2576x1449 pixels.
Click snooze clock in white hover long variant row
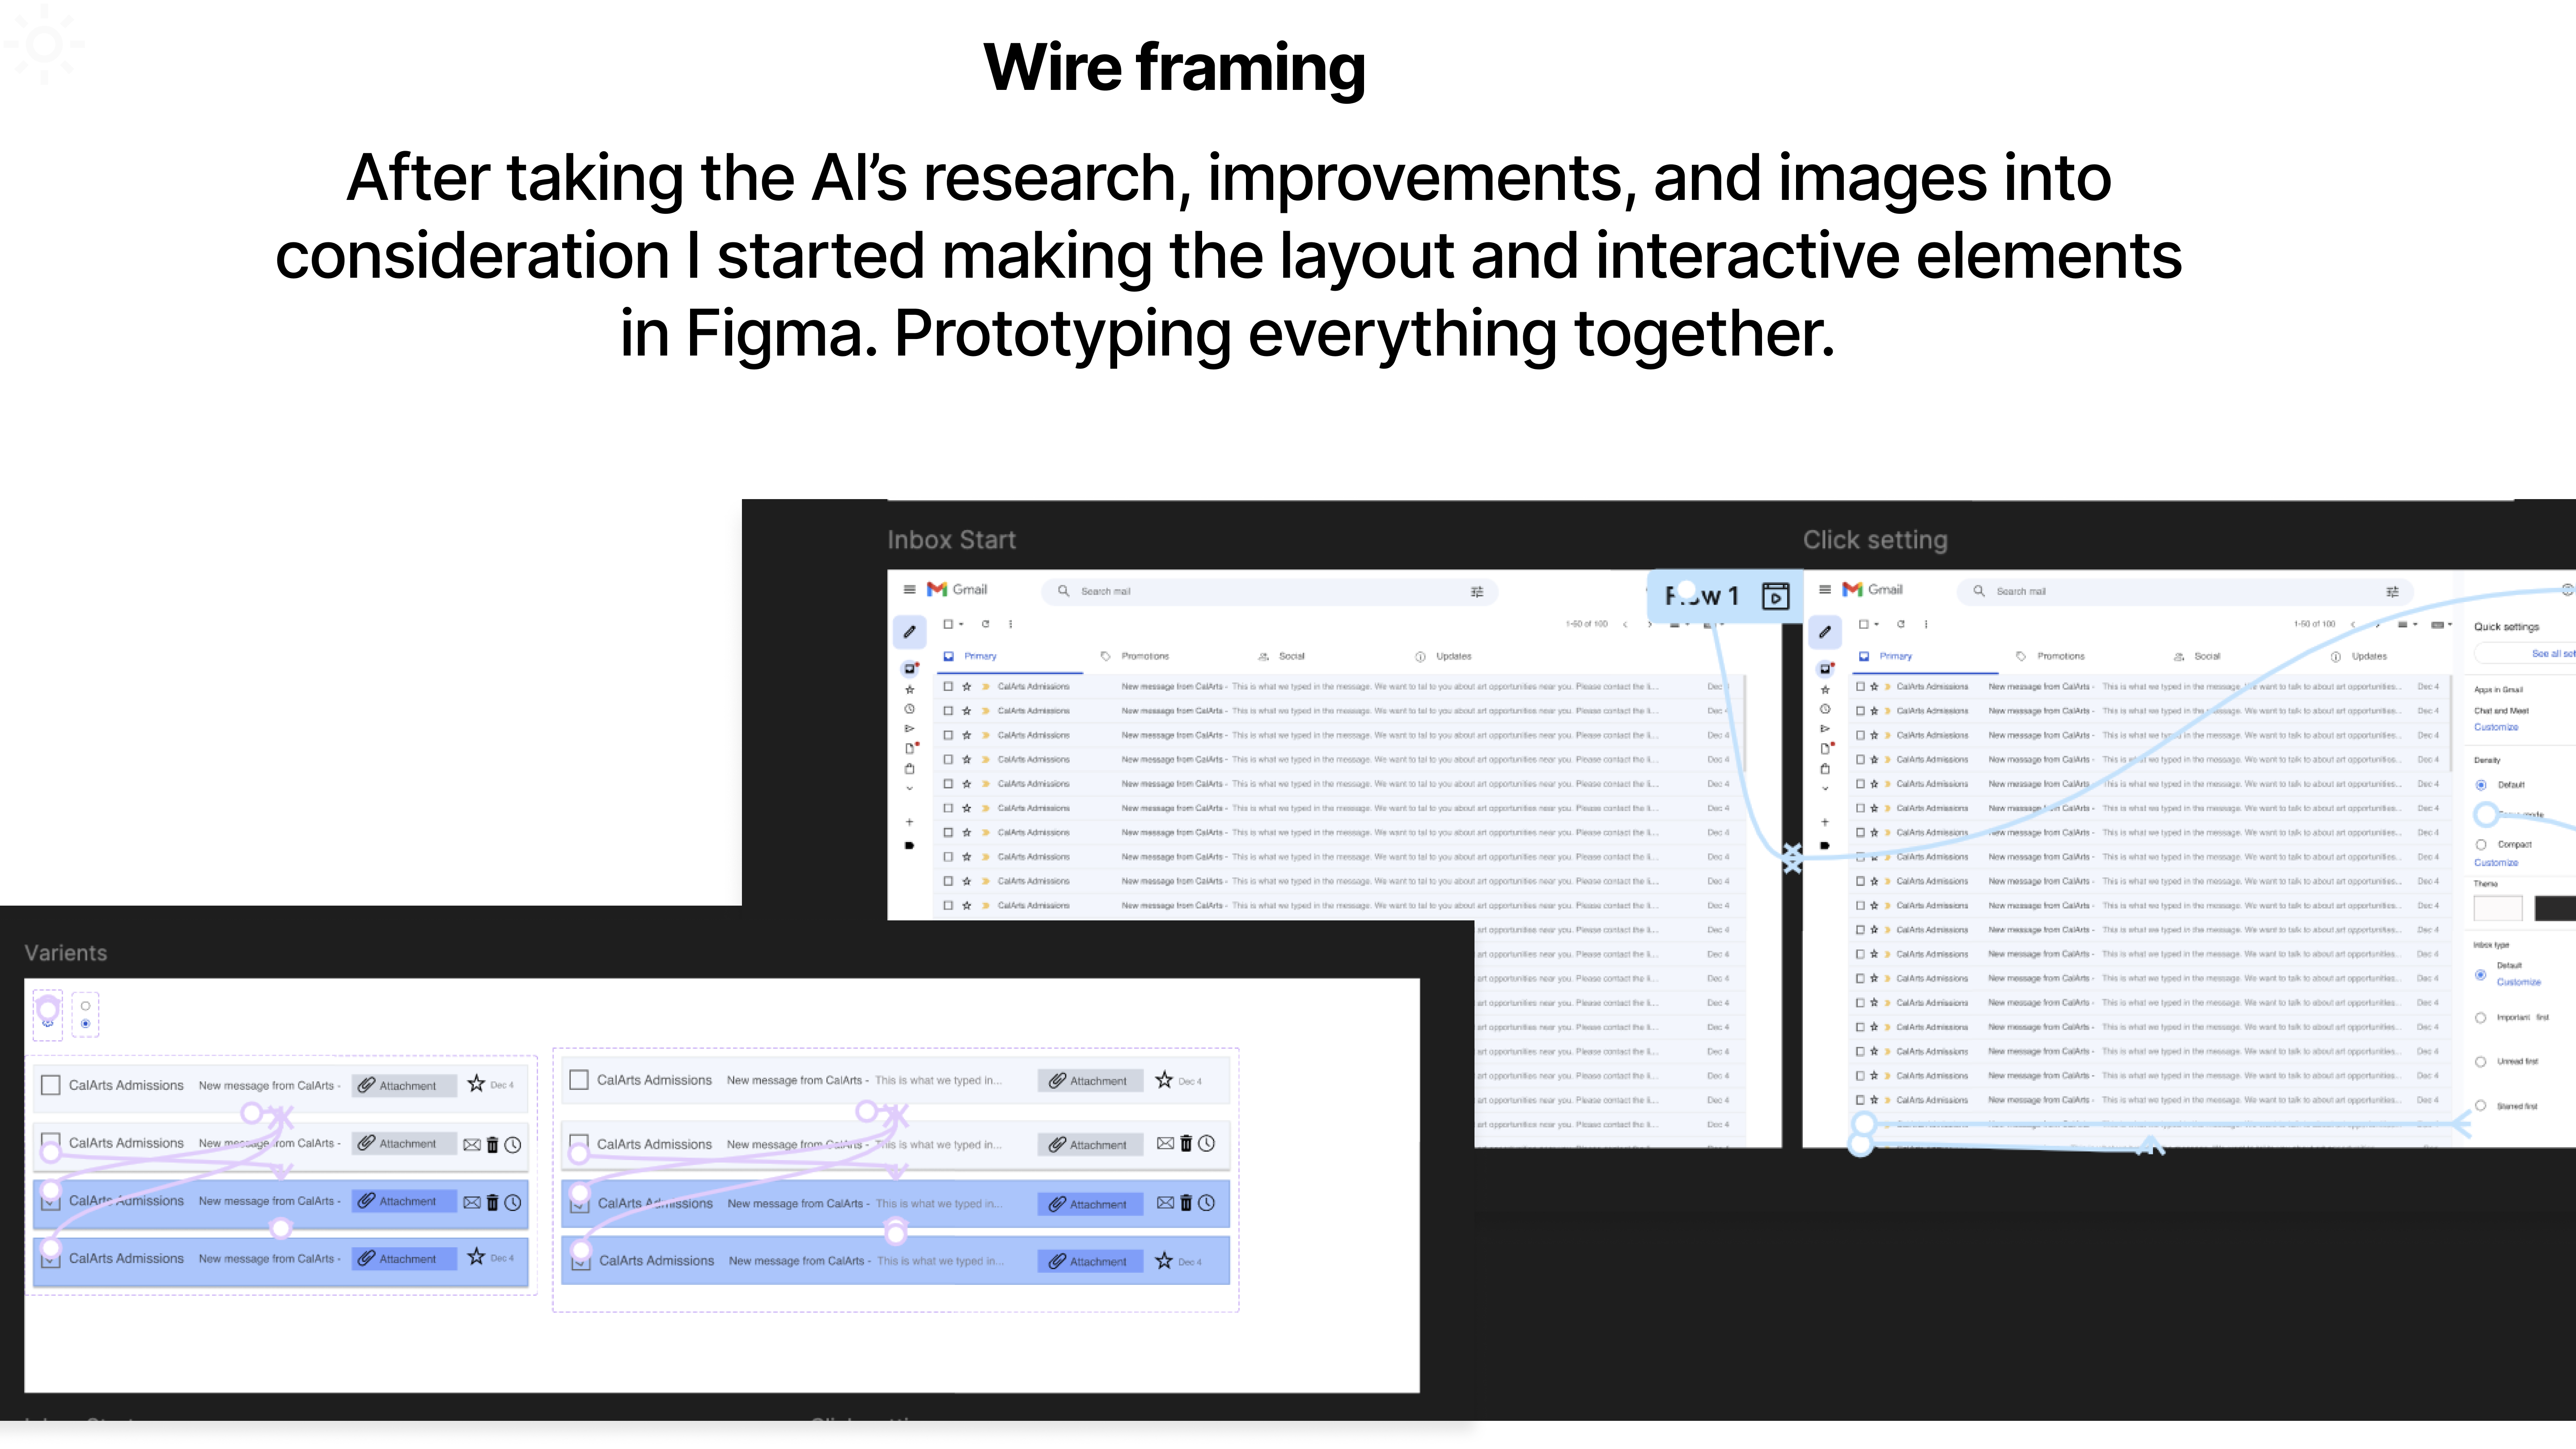(1207, 1143)
